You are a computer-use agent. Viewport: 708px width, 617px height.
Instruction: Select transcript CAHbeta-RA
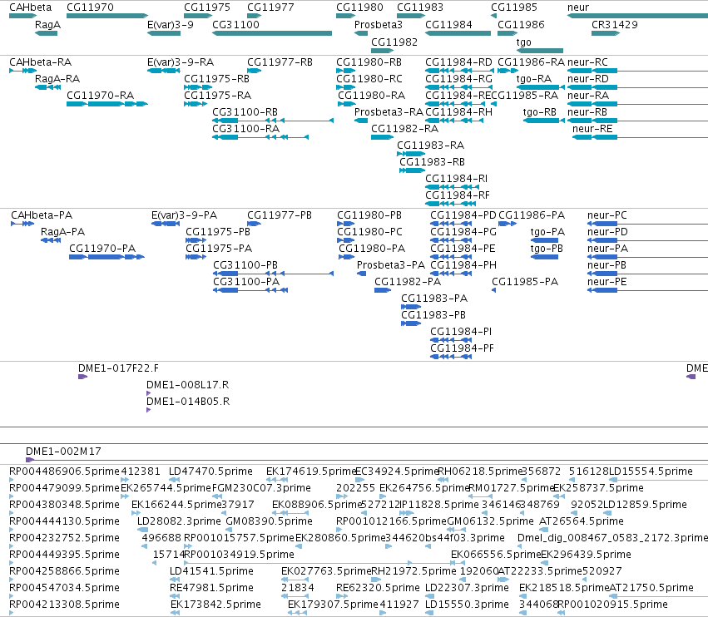[x=40, y=62]
